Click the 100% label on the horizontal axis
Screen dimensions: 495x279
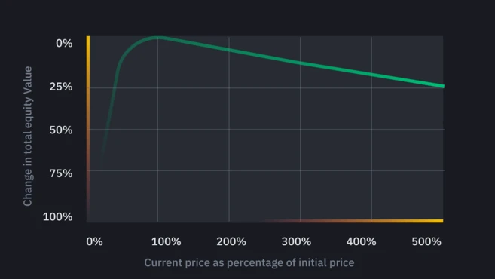(x=166, y=242)
